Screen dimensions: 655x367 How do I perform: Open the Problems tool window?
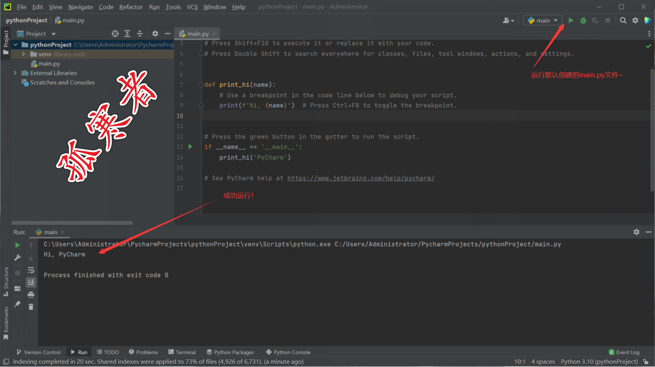[x=143, y=352]
